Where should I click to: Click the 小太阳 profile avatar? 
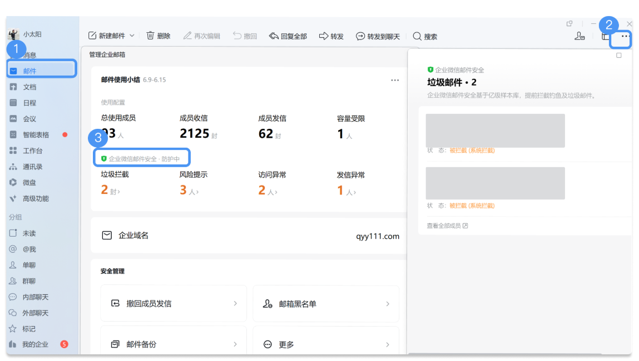coord(13,34)
